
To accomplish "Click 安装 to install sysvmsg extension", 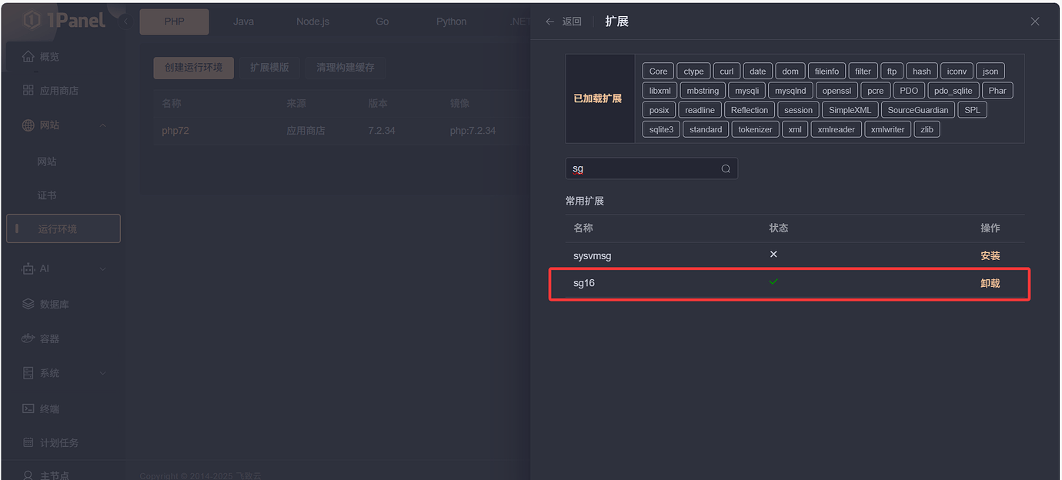I will [x=990, y=255].
